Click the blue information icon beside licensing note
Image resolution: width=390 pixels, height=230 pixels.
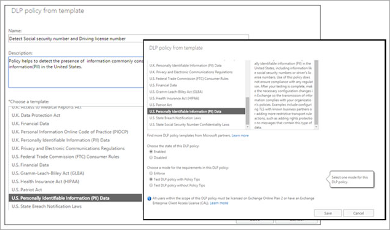(x=149, y=199)
